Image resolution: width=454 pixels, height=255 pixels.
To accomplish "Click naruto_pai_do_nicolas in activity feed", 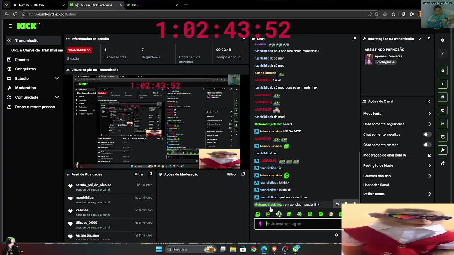I will (x=93, y=185).
